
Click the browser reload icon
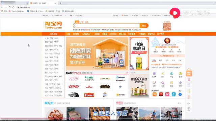click(9, 7)
